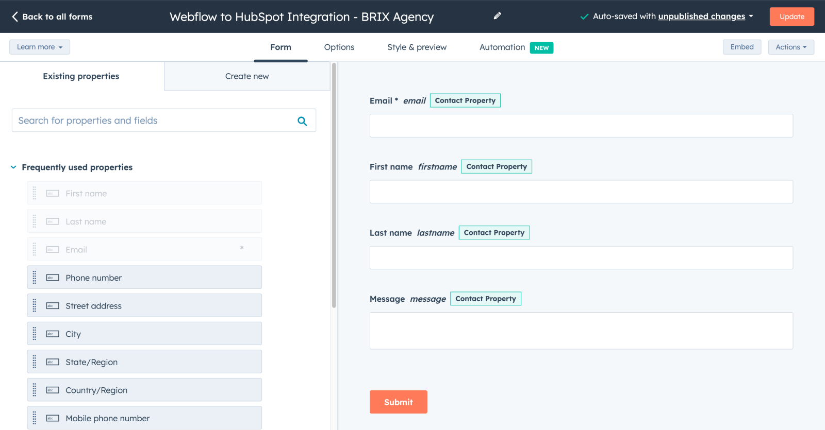The image size is (825, 430).
Task: Grab the drag handle of Street address
Action: [x=35, y=306]
